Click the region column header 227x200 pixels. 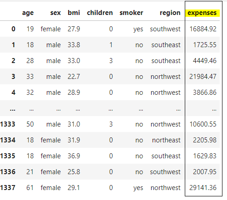[170, 13]
